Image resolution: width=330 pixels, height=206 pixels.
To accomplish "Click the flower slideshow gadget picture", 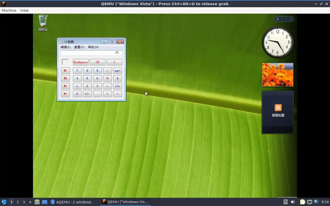I will click(278, 75).
